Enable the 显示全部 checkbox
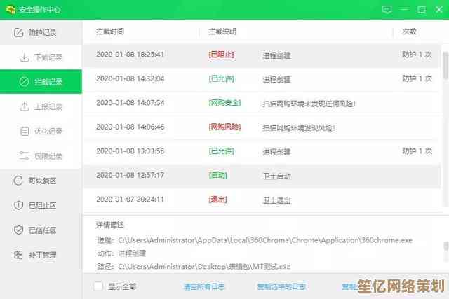The height and width of the screenshot is (299, 449). 98,286
